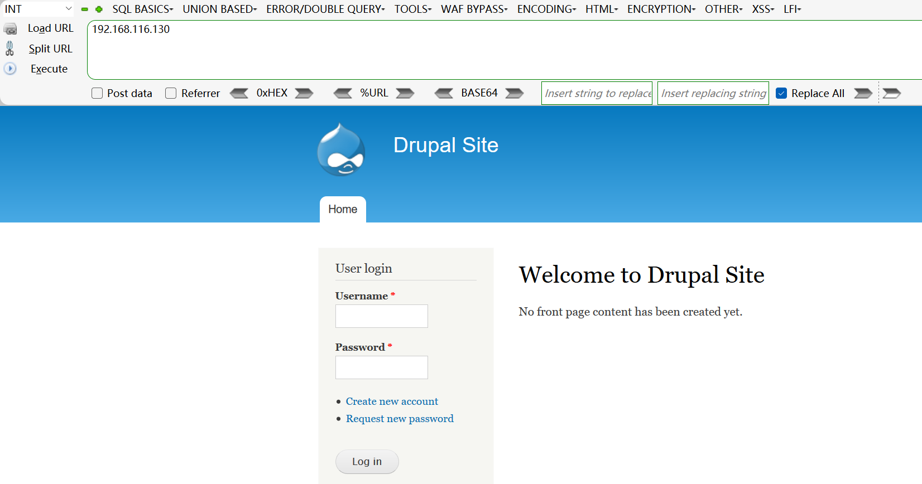The width and height of the screenshot is (922, 484).
Task: Open the ERROR/DOUBLE QUERY menu
Action: [326, 9]
